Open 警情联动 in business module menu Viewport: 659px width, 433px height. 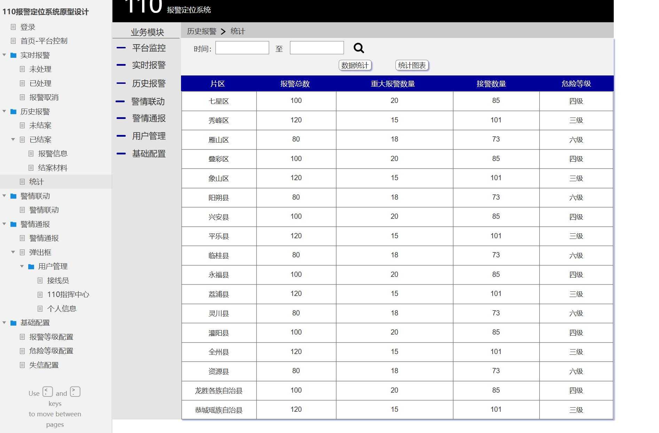148,102
